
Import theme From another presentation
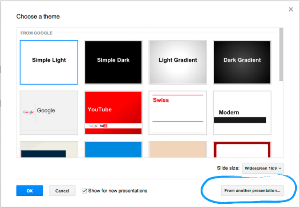pos(252,191)
